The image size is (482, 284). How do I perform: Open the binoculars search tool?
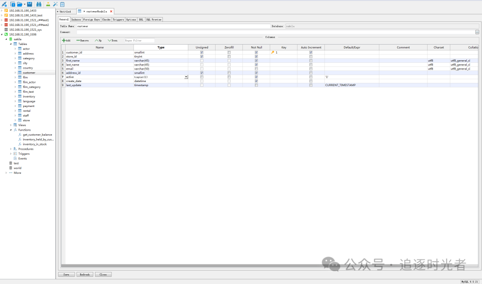tap(39, 4)
